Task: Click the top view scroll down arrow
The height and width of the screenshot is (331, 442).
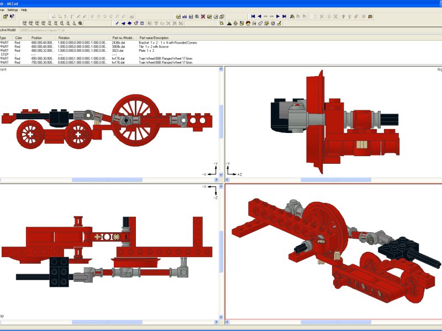Action: point(221,317)
